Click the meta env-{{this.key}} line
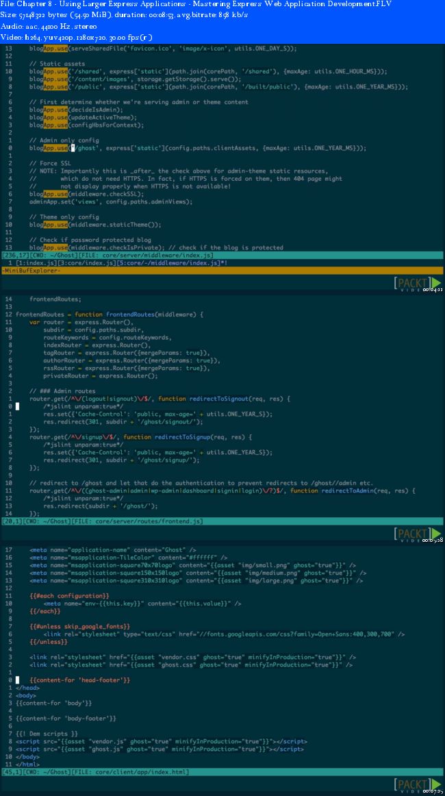Screen dimensions: 445x796 [x=142, y=603]
